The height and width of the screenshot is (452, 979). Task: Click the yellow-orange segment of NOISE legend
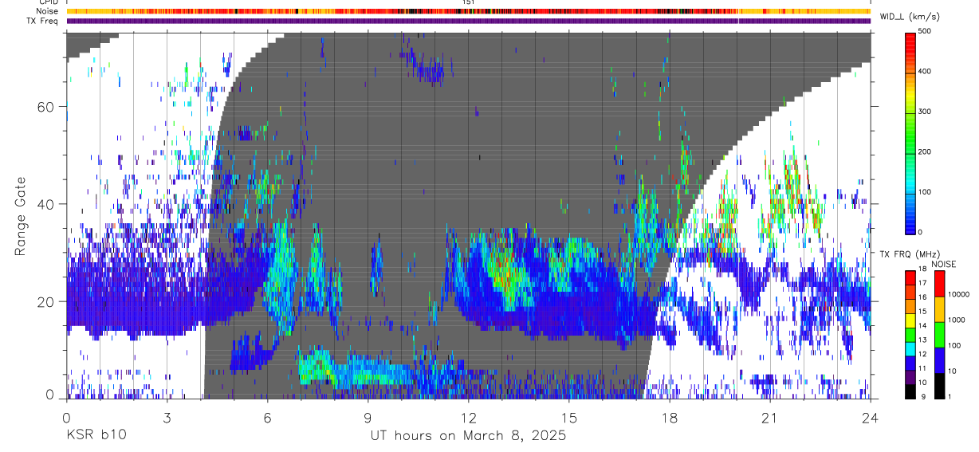click(x=940, y=309)
